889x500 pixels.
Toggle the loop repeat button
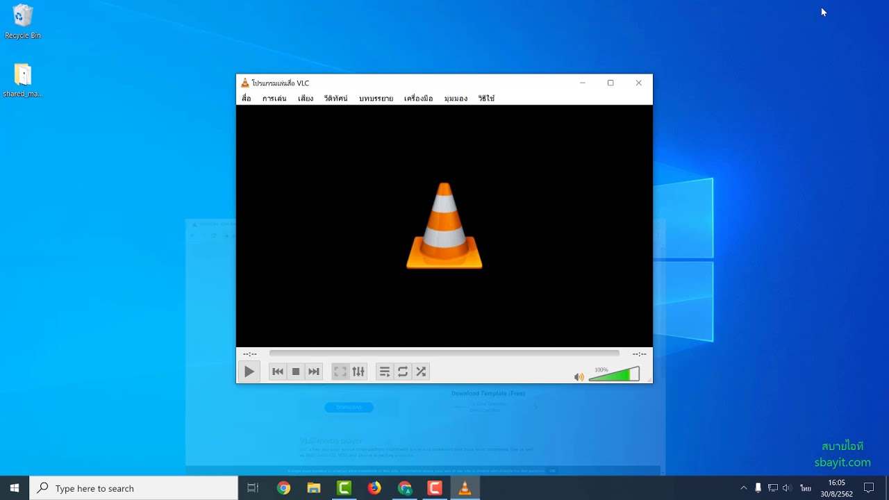click(402, 372)
